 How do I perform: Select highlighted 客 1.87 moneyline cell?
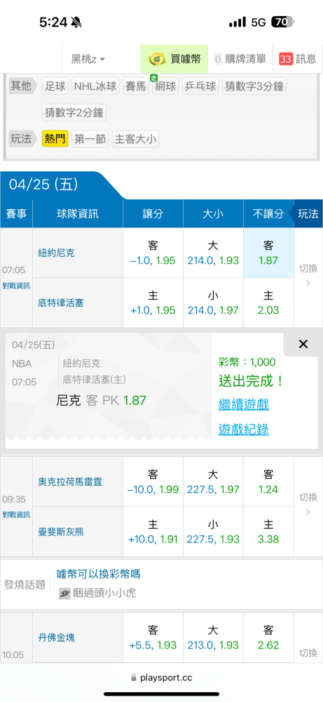tap(268, 253)
